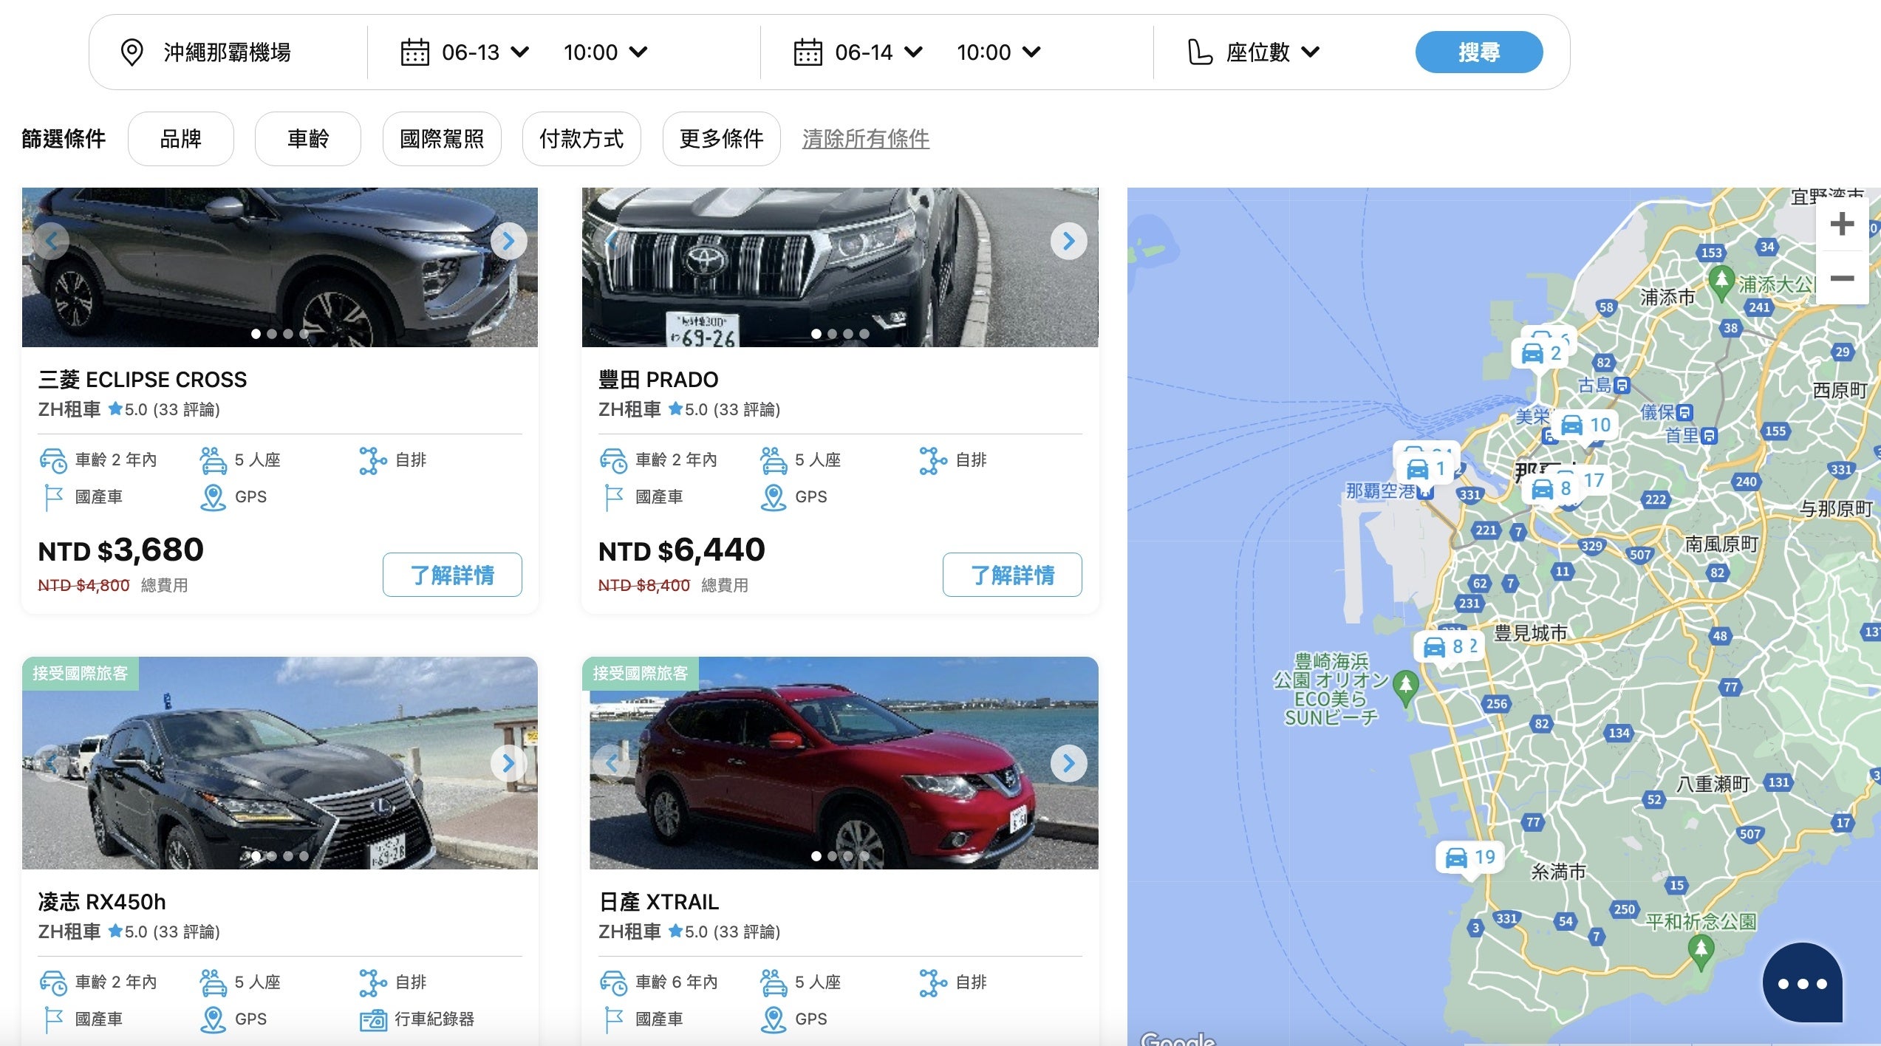Open the 付款方式 payment filter
The image size is (1881, 1046).
[x=581, y=139]
